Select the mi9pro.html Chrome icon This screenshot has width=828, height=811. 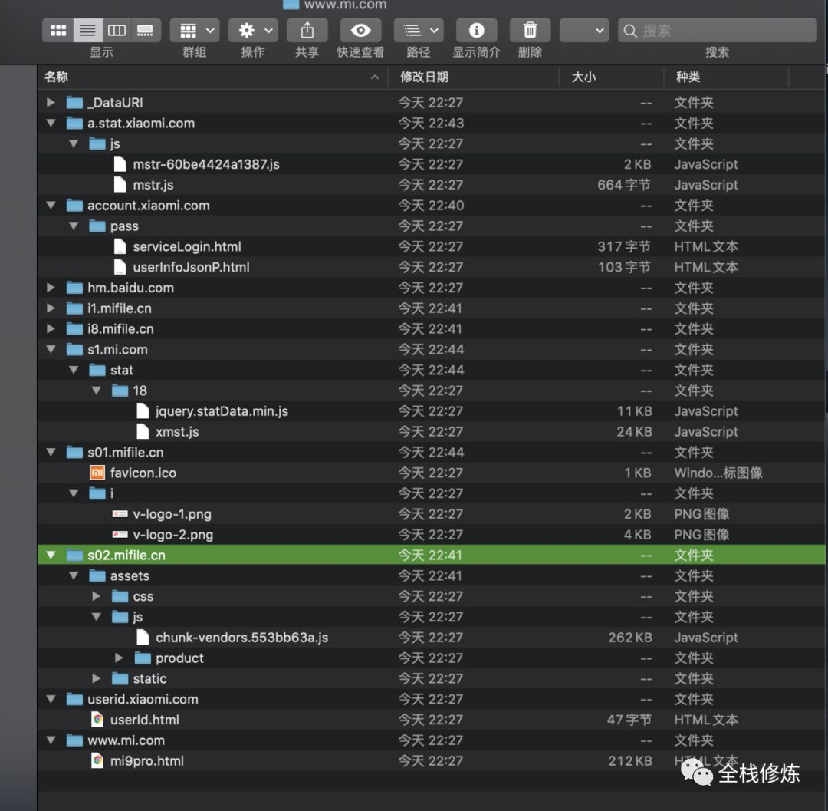click(x=97, y=760)
